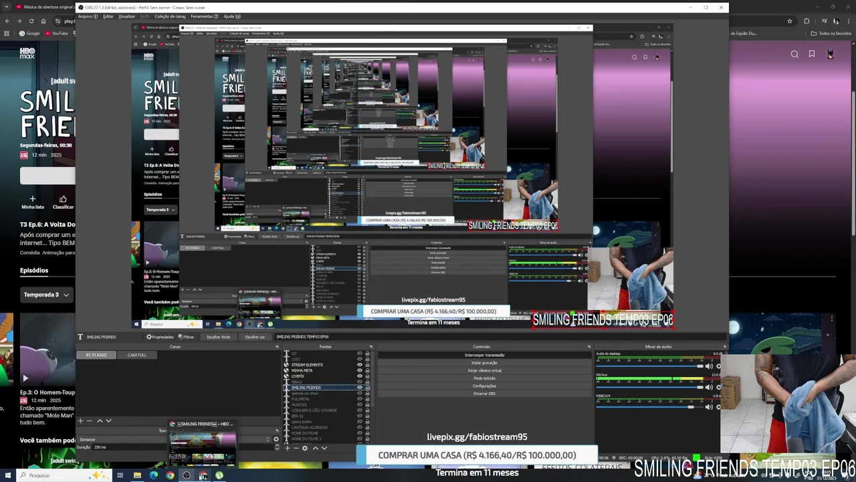The image size is (856, 482).
Task: Adjust the Áudio do desktop volume slider
Action: coord(649,366)
